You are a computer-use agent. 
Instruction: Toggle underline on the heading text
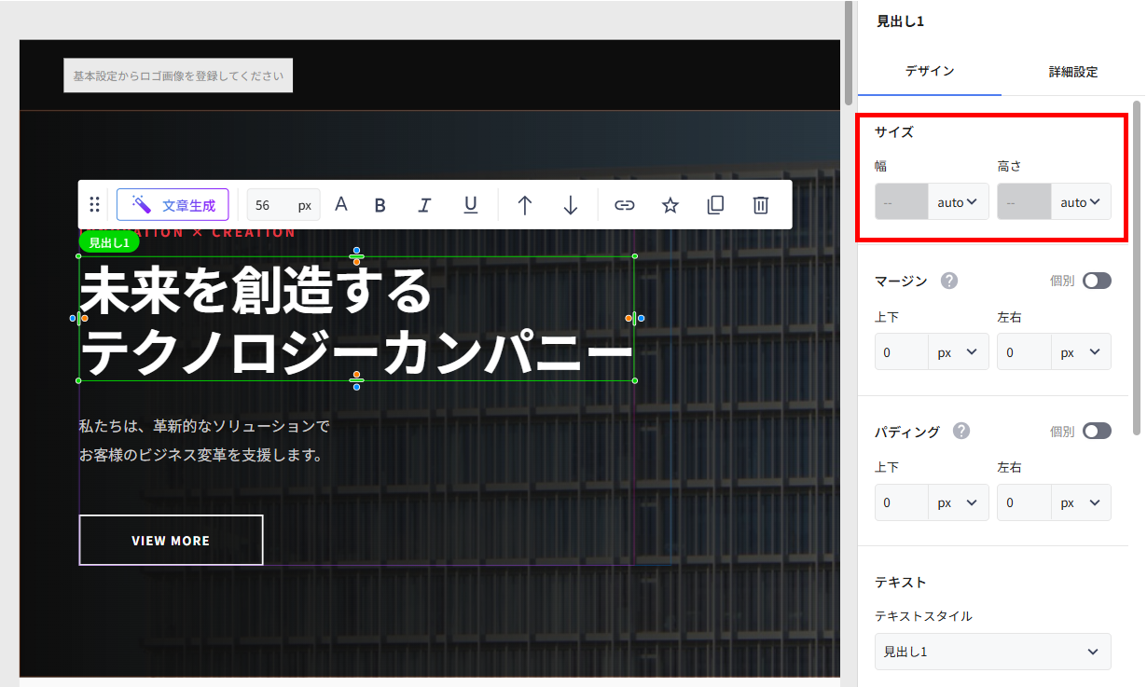tap(471, 205)
